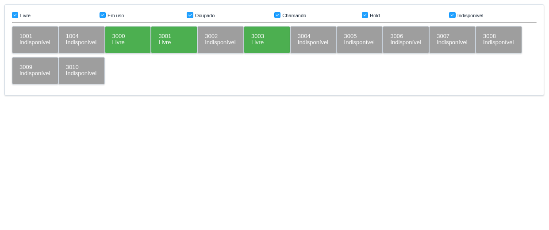The width and height of the screenshot is (549, 230).
Task: Select the free extension 3001
Action: coord(174,40)
